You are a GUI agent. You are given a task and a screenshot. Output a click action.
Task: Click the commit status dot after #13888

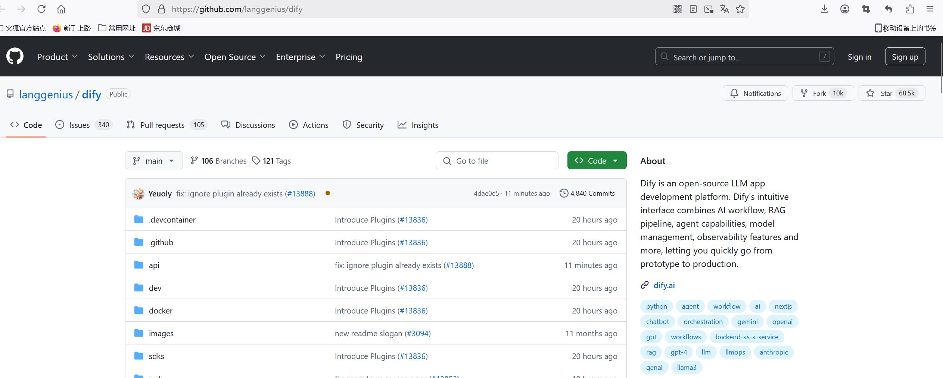coord(328,193)
